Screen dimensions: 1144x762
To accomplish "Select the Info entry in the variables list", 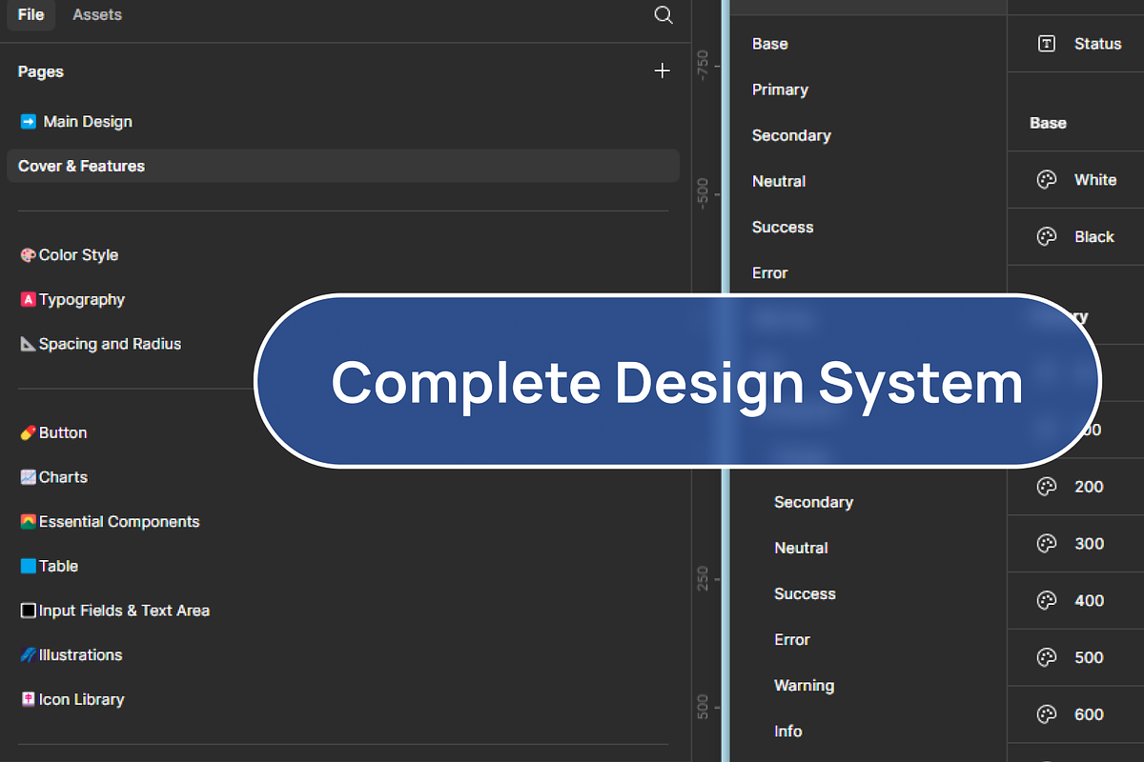I will click(x=787, y=732).
